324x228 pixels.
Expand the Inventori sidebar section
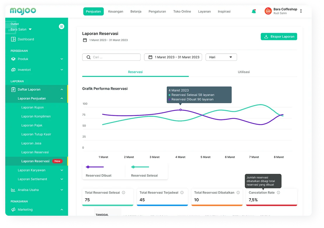point(37,70)
